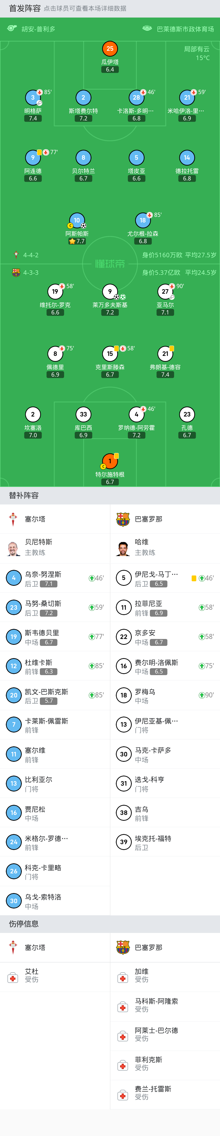Open 阿斯帕斯 number 10 player icon

coord(77,221)
